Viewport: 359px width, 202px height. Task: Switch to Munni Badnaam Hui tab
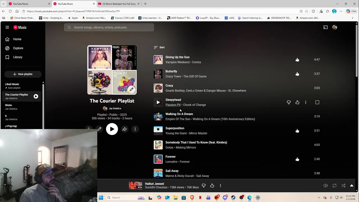(119, 4)
